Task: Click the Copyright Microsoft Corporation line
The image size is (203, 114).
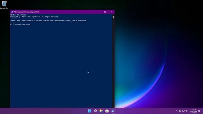Action: (35, 17)
